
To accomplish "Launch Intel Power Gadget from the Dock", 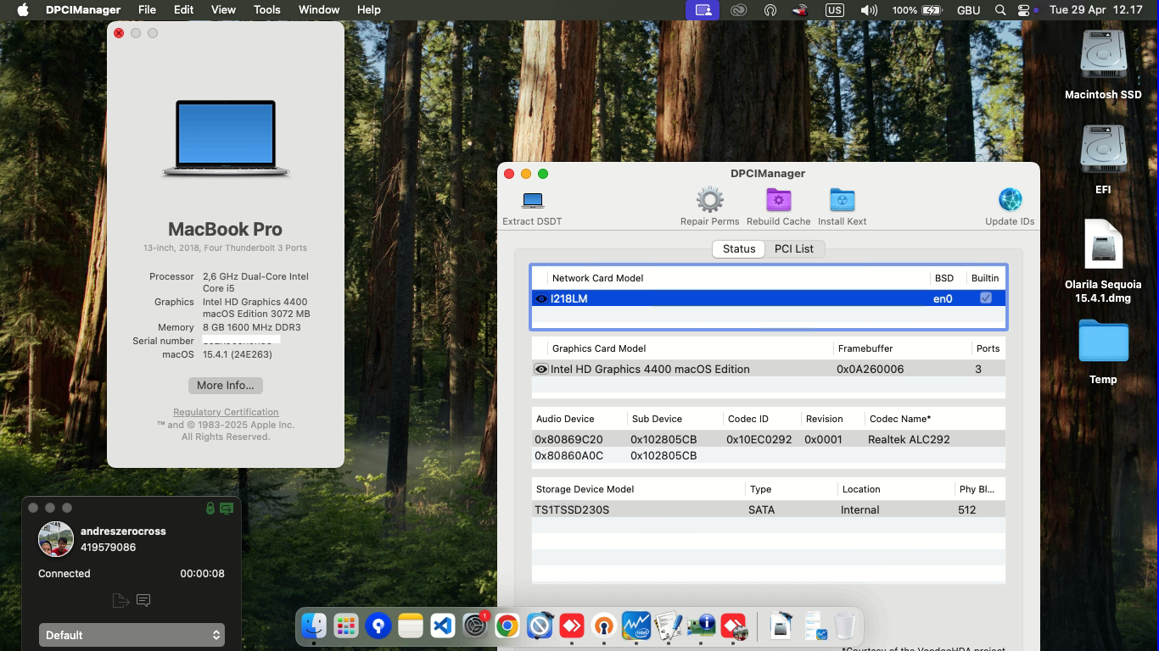I will coord(635,626).
